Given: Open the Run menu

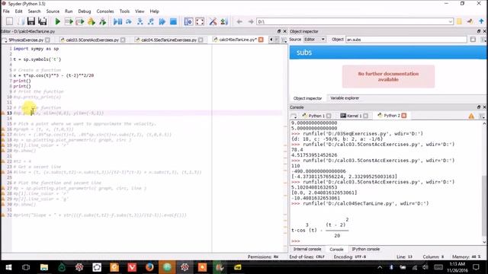Looking at the screenshot, I should 69,11.
